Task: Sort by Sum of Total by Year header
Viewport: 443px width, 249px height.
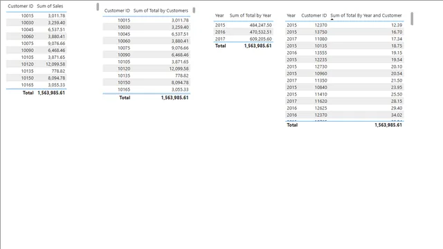Action: coord(251,15)
